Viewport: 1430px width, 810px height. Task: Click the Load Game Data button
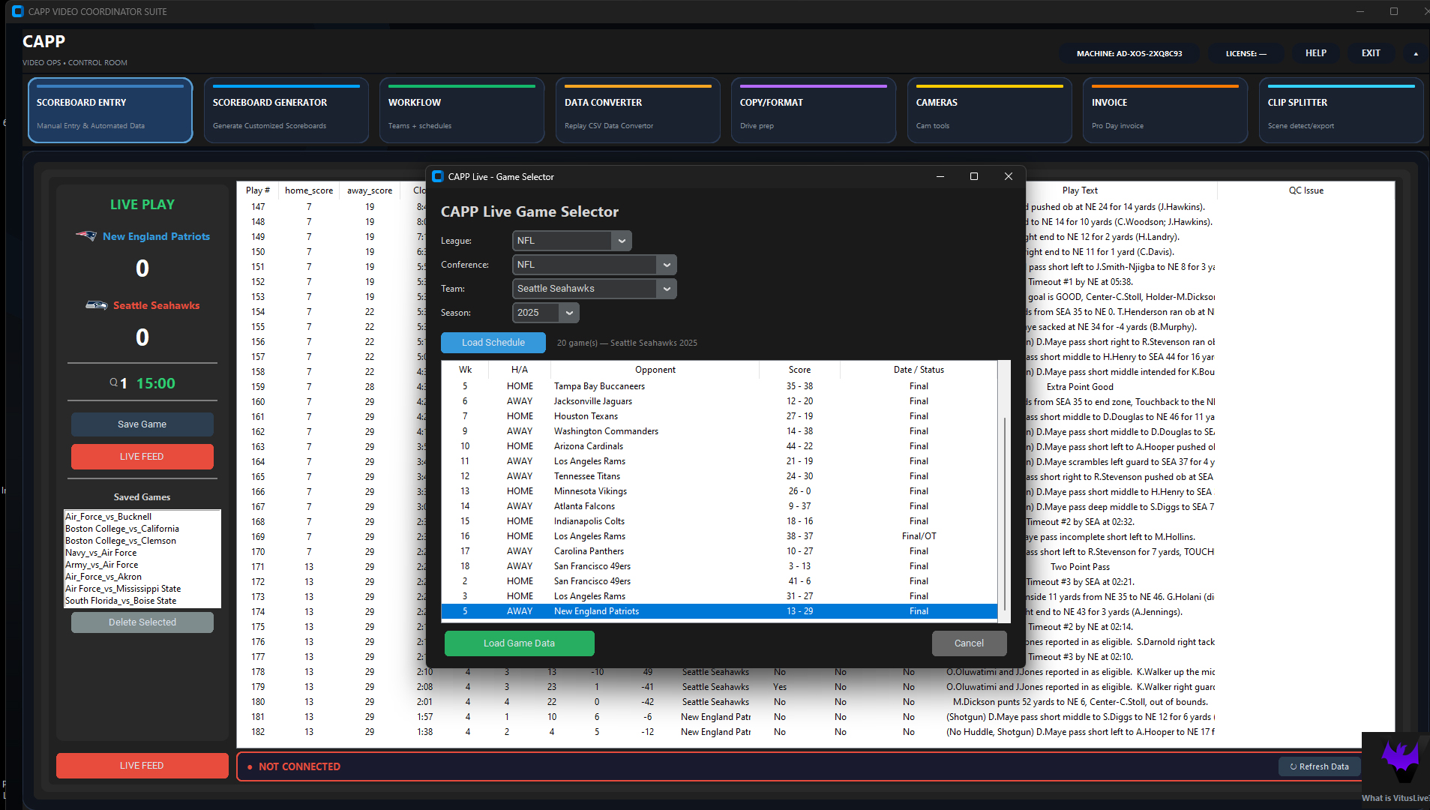coord(519,643)
